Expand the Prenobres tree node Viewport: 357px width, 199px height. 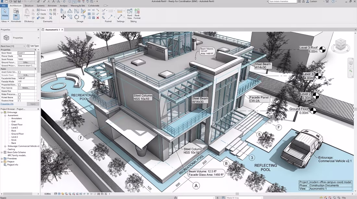(x=2, y=158)
